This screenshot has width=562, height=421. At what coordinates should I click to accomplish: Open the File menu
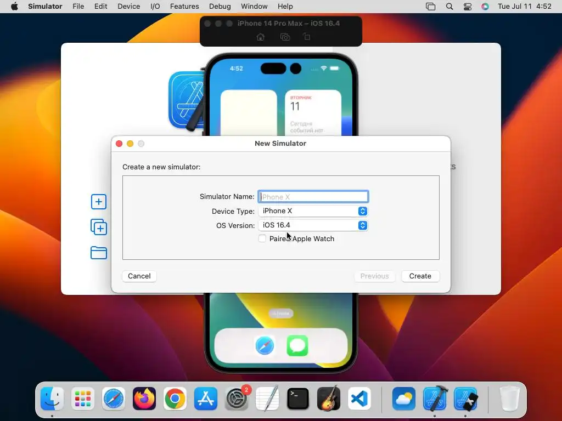[x=78, y=7]
